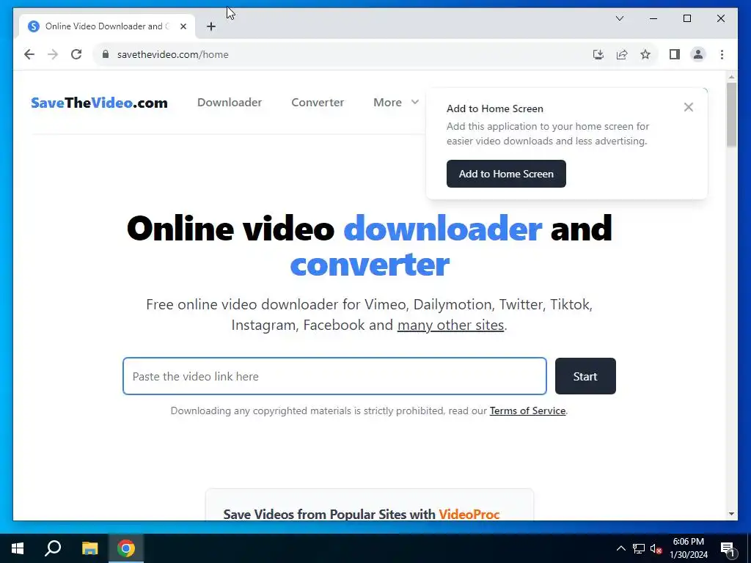Show hidden system tray icons

click(x=620, y=548)
